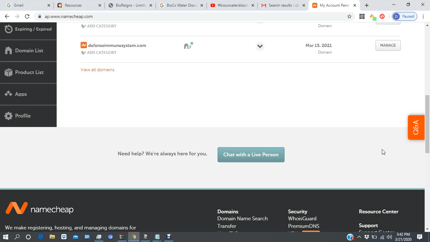Open WhoisGuard footer link
This screenshot has width=430, height=242.
(x=302, y=218)
